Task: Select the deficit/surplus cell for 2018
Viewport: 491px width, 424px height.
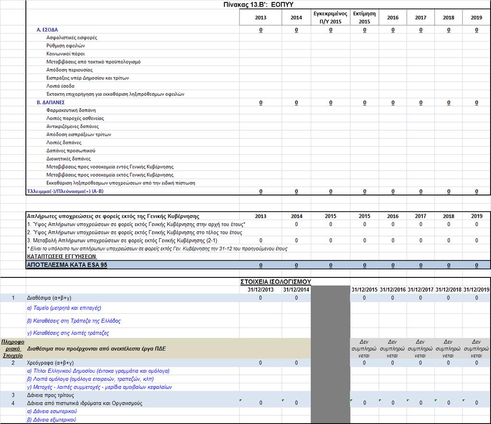Action: [448, 192]
